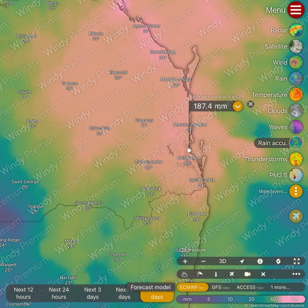Expand '1 more...' forecast models
The height and width of the screenshot is (308, 308).
280,288
